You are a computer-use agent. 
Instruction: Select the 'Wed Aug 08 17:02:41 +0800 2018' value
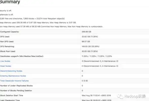point(96,95)
